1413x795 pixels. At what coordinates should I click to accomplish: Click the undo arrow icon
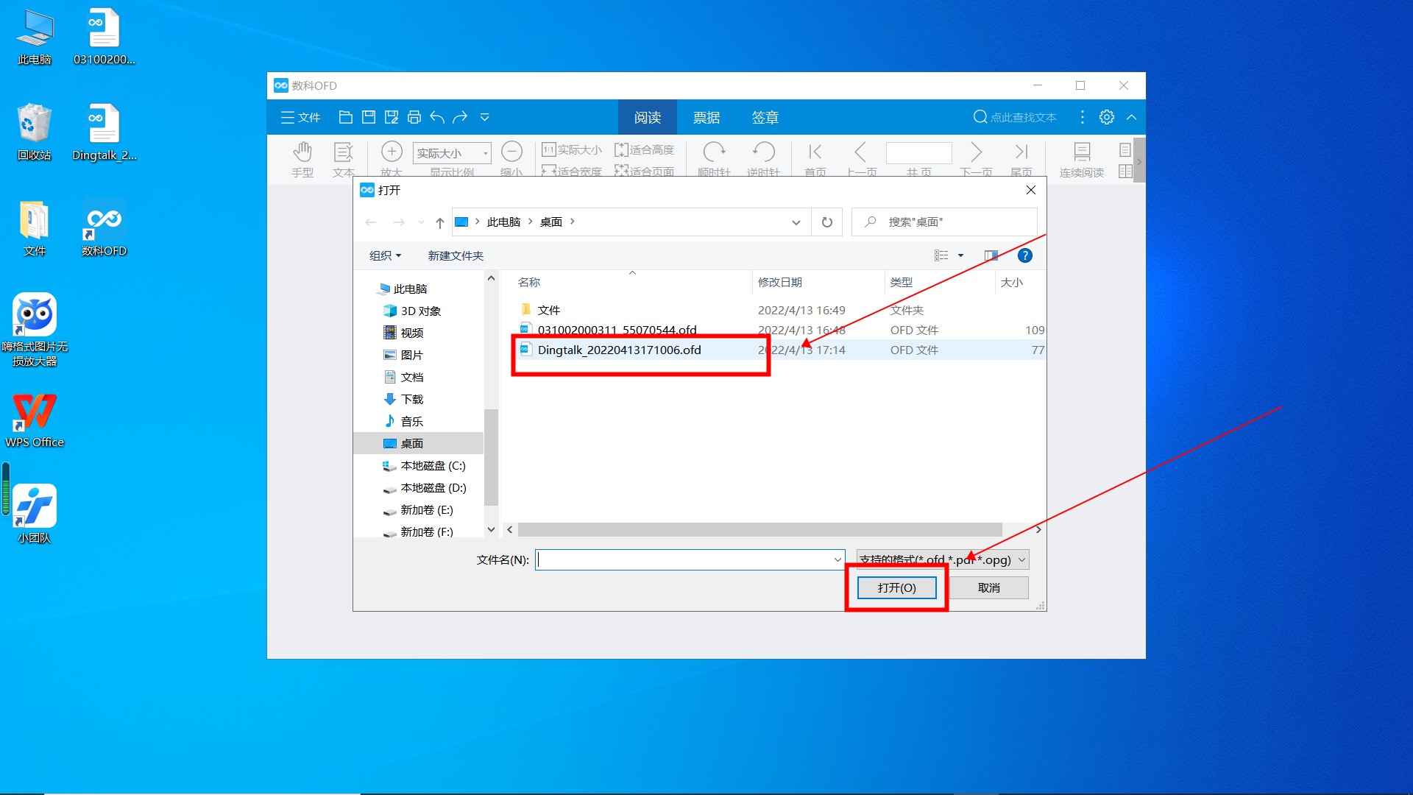pyautogui.click(x=437, y=117)
